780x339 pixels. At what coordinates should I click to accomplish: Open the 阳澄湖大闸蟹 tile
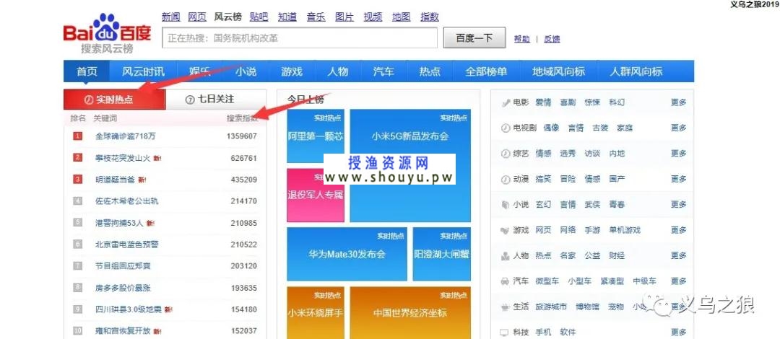coord(442,254)
